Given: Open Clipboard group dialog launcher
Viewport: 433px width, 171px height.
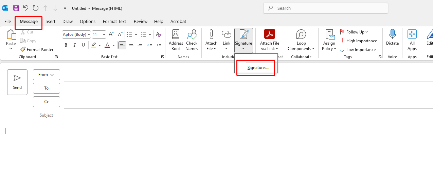Looking at the screenshot, I should 56,57.
